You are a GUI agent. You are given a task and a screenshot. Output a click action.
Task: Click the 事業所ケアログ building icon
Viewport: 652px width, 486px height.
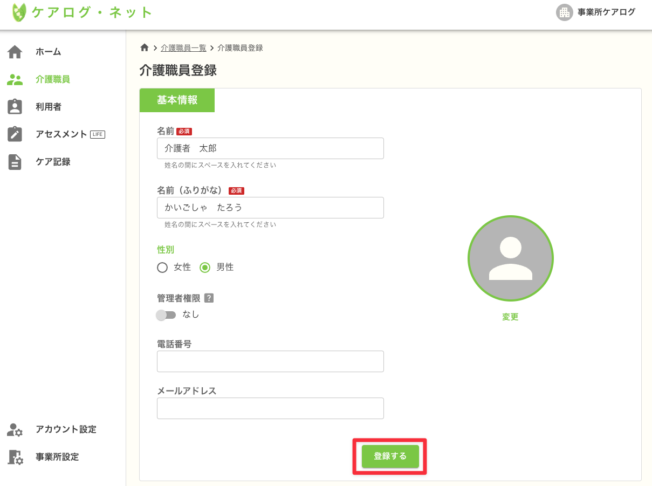(564, 12)
